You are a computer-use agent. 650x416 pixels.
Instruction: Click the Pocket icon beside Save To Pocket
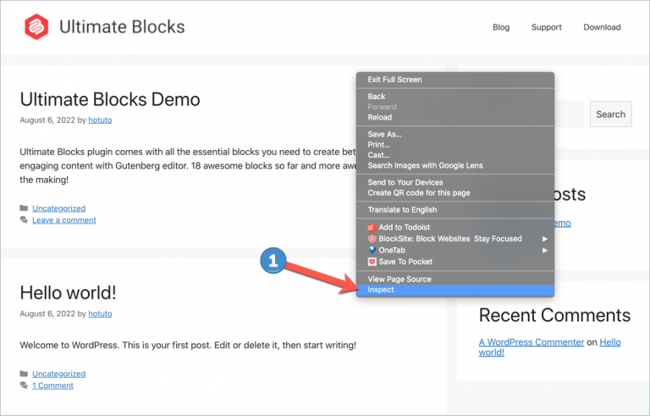point(372,262)
